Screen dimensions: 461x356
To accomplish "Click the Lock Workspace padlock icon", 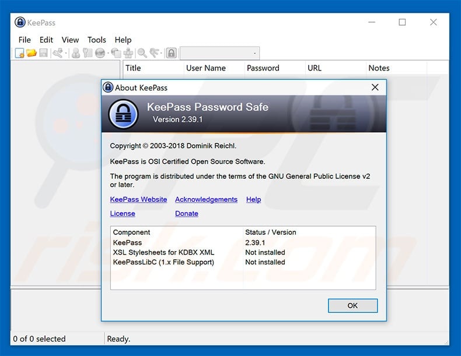I will (171, 53).
